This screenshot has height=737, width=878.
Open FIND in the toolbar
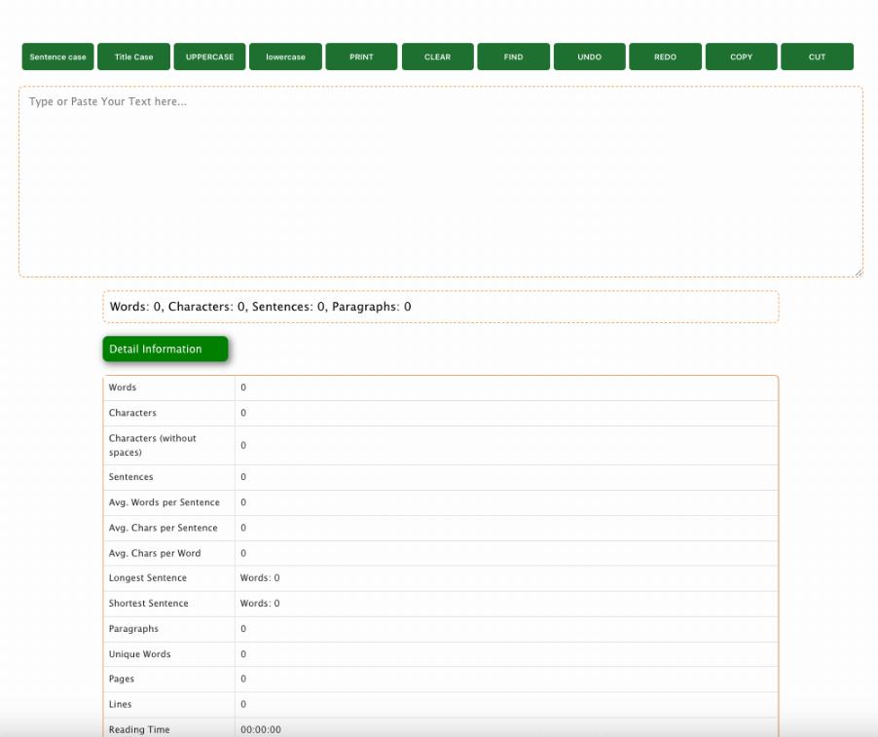pyautogui.click(x=513, y=57)
